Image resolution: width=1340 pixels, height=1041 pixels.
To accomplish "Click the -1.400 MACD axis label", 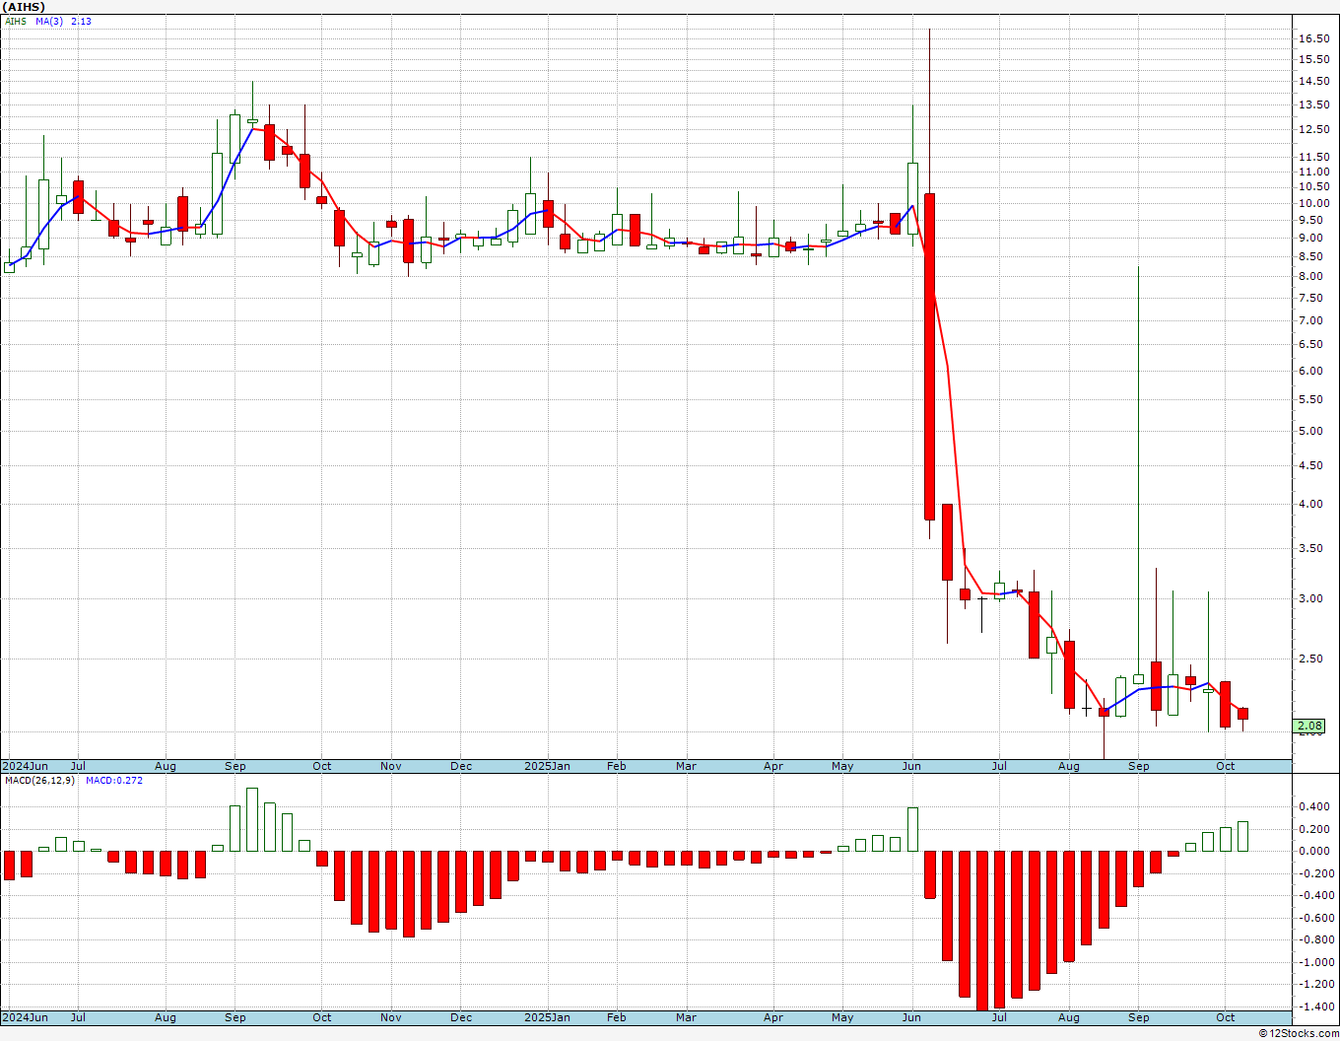I will pos(1315,1006).
